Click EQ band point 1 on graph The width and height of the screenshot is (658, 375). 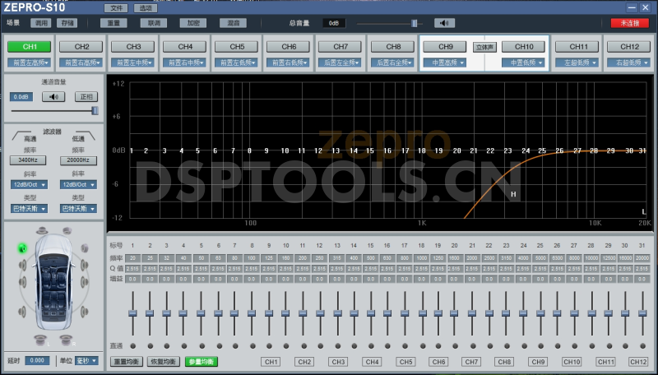coord(132,150)
